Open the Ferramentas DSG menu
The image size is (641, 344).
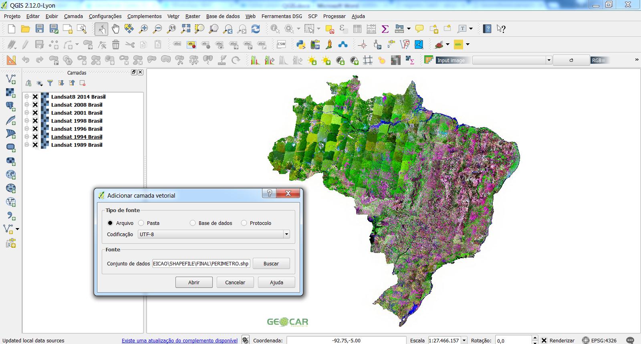(282, 16)
